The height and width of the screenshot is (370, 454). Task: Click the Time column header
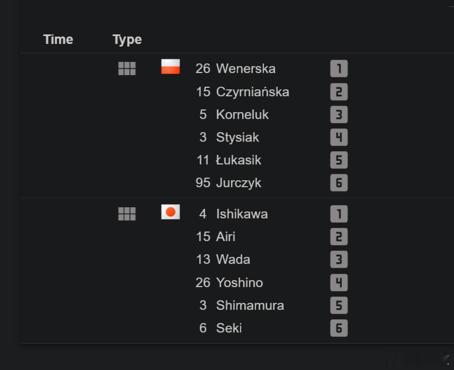coord(58,39)
